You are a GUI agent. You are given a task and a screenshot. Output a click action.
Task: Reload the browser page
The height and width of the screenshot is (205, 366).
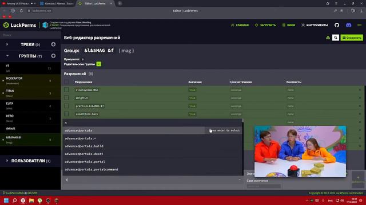[x=21, y=11]
